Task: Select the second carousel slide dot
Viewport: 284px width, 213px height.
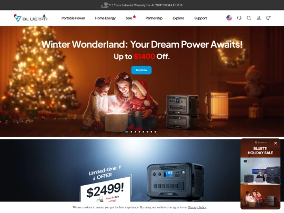Action: pos(131,131)
